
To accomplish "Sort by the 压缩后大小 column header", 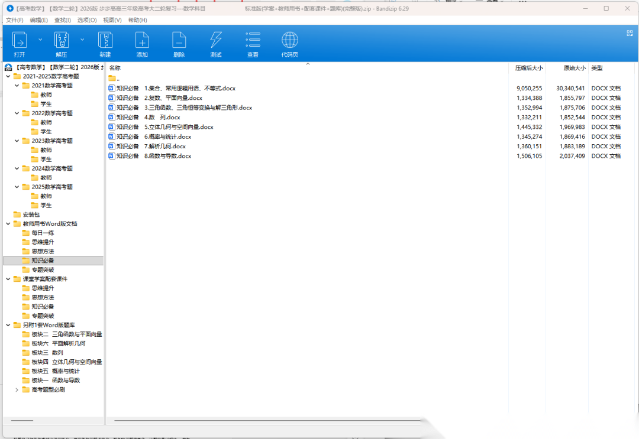I will click(x=528, y=68).
